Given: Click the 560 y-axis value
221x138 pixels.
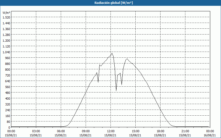Looking at the screenshot, I should click(8, 87).
